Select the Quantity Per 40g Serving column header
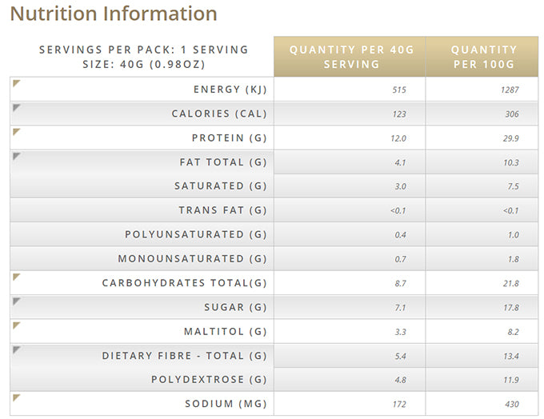This screenshot has width=544, height=419. (x=350, y=57)
